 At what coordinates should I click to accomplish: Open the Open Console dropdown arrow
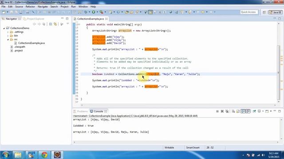pyautogui.click(x=271, y=111)
